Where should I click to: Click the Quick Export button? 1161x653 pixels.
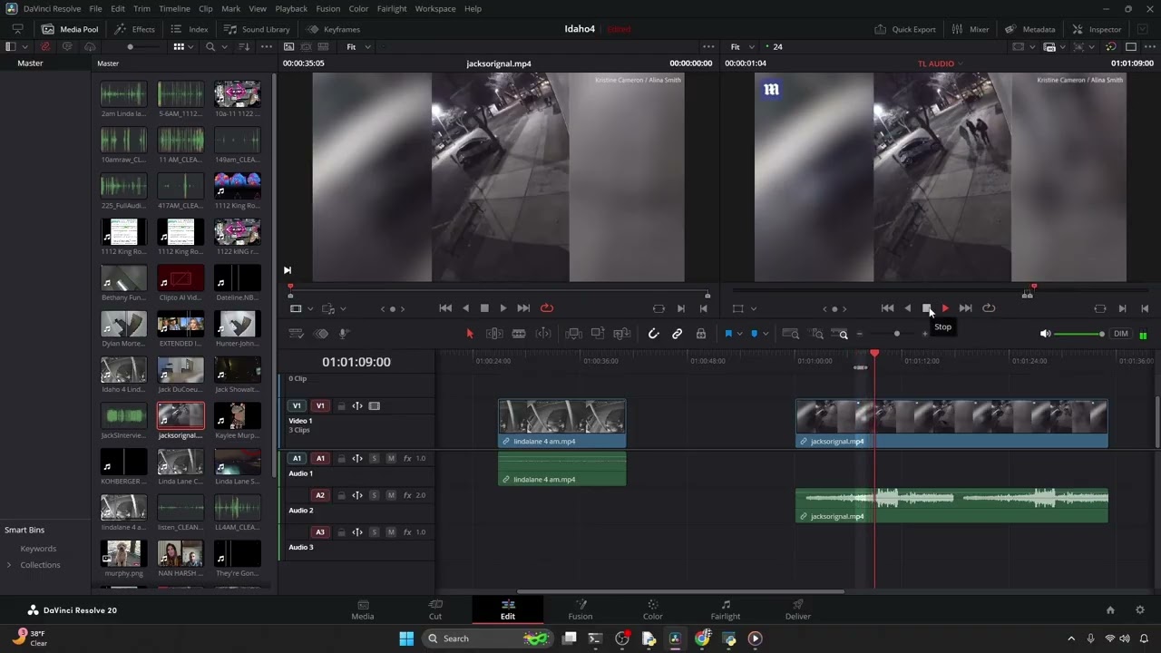[905, 29]
